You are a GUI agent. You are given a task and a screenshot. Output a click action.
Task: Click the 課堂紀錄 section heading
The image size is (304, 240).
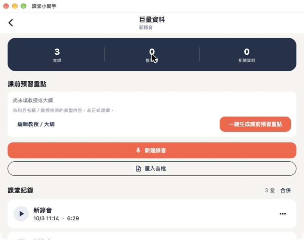pyautogui.click(x=21, y=190)
